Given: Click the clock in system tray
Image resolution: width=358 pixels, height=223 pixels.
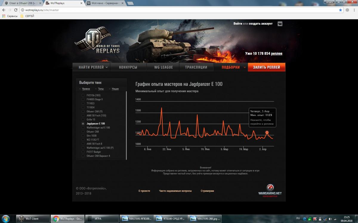Looking at the screenshot, I should click(346, 219).
